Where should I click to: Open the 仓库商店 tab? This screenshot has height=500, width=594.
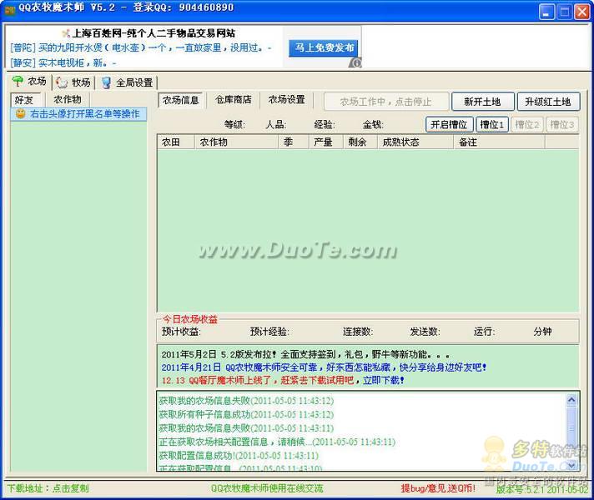point(233,99)
